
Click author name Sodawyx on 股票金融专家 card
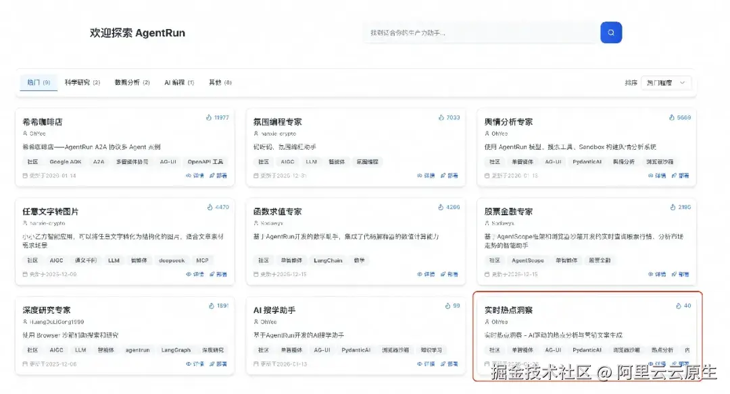503,223
